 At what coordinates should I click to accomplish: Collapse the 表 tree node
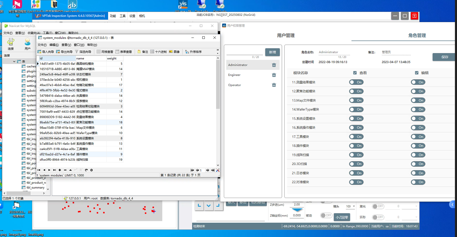[x=14, y=62]
